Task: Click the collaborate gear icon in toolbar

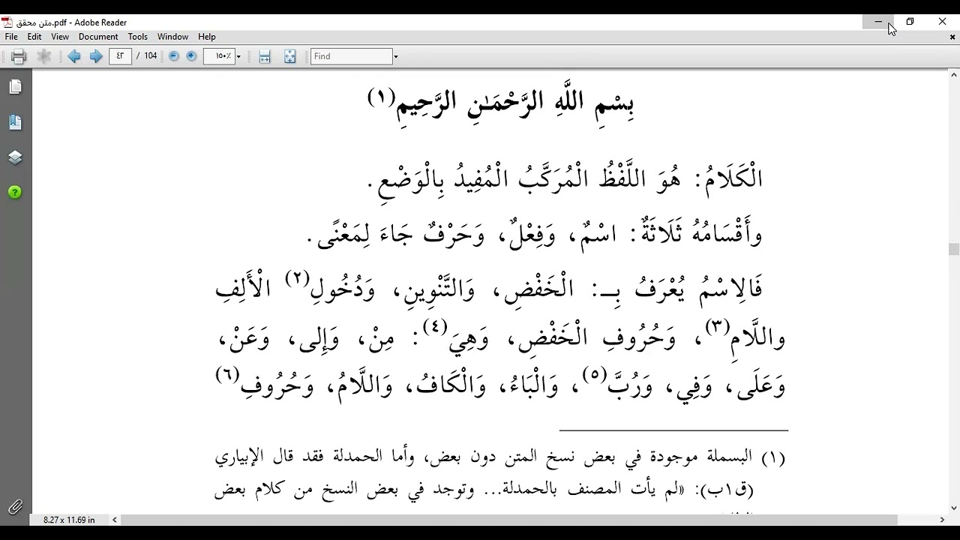Action: 44,56
